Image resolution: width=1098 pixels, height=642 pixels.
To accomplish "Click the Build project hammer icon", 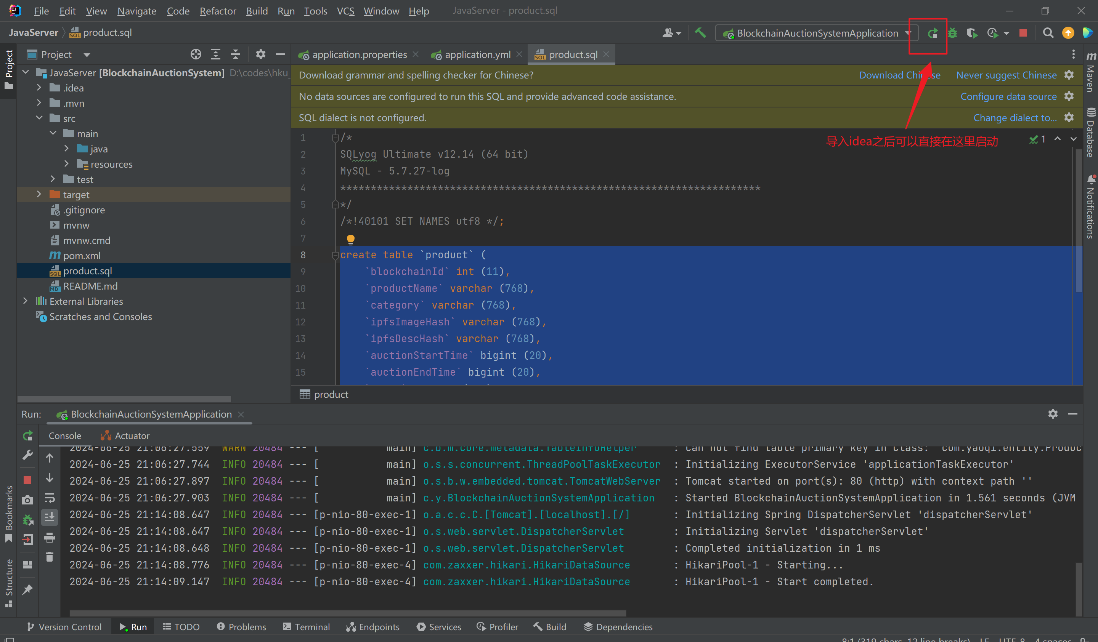I will [x=700, y=33].
